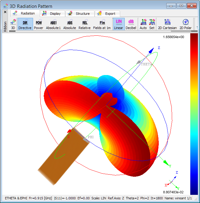Image resolution: width=200 pixels, height=203 pixels.
Task: Toggle the Directive pattern mode
Action: click(x=25, y=24)
